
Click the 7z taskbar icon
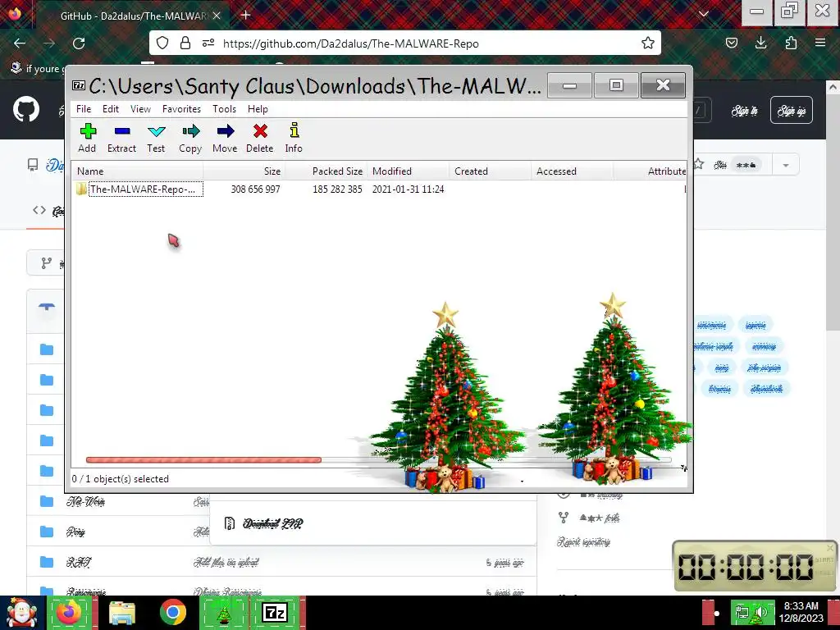(275, 613)
